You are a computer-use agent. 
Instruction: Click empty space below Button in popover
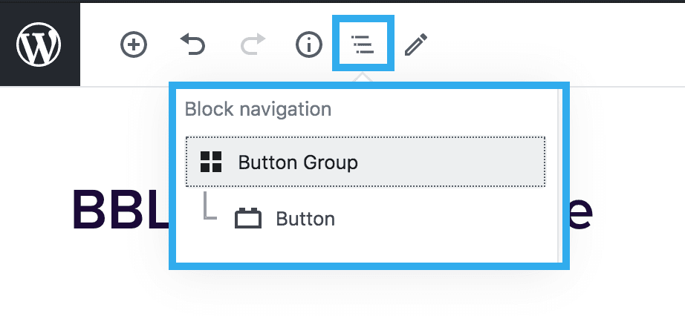pos(364,248)
